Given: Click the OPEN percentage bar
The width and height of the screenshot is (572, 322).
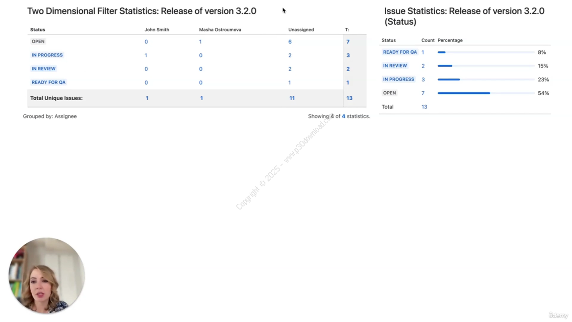Looking at the screenshot, I should coord(486,93).
